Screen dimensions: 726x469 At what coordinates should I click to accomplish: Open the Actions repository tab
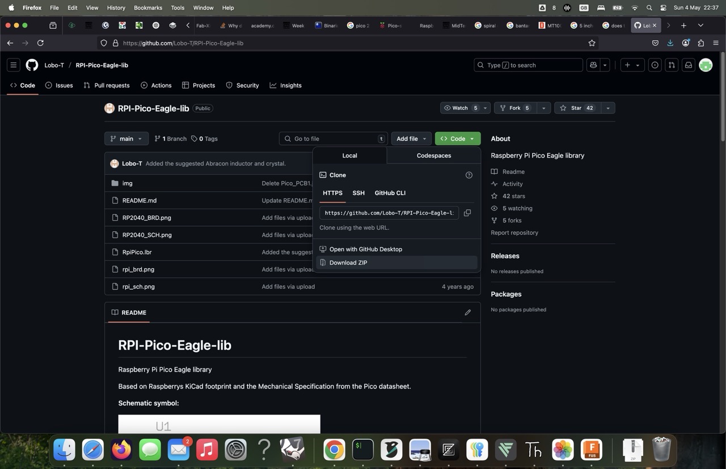(156, 85)
